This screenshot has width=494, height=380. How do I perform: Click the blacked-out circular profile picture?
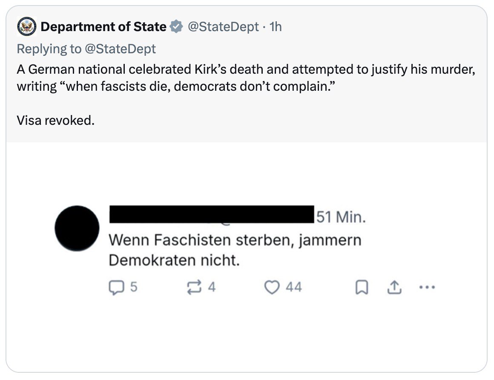(77, 228)
